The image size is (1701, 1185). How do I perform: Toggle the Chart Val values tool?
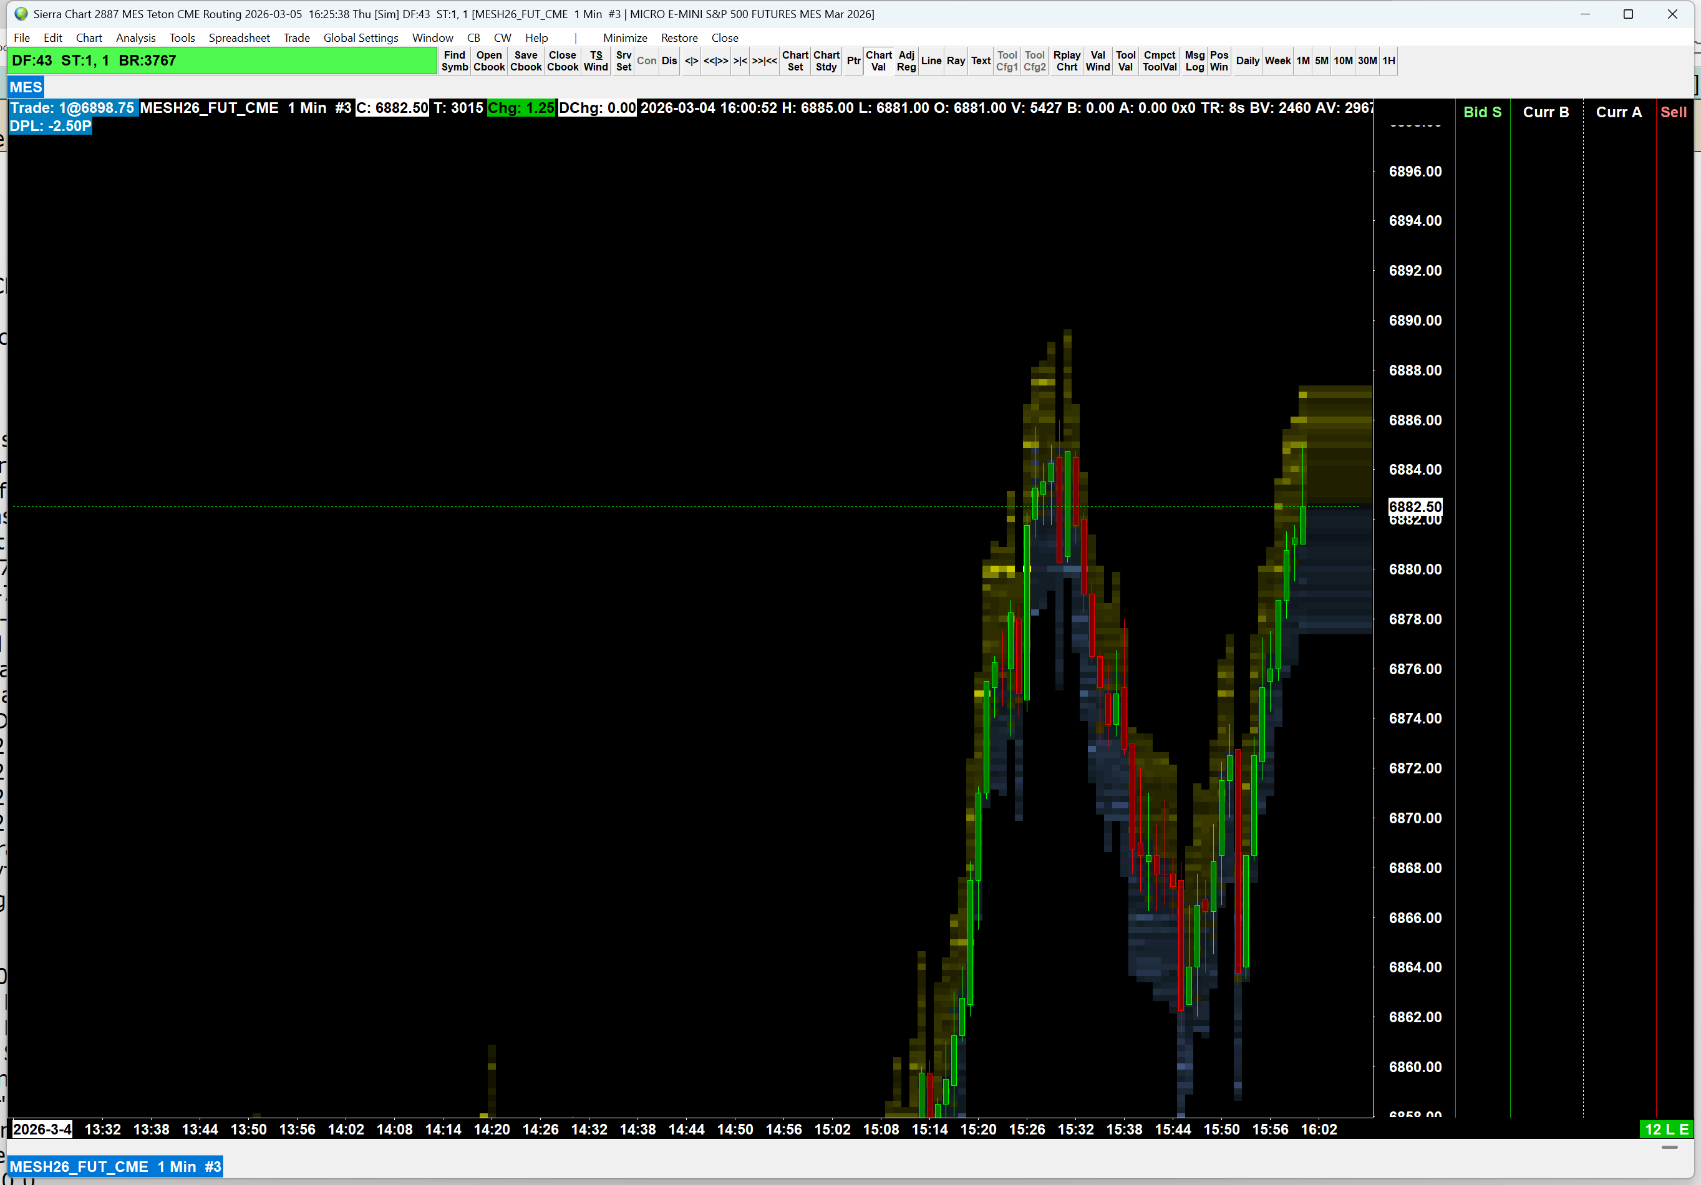coord(878,60)
